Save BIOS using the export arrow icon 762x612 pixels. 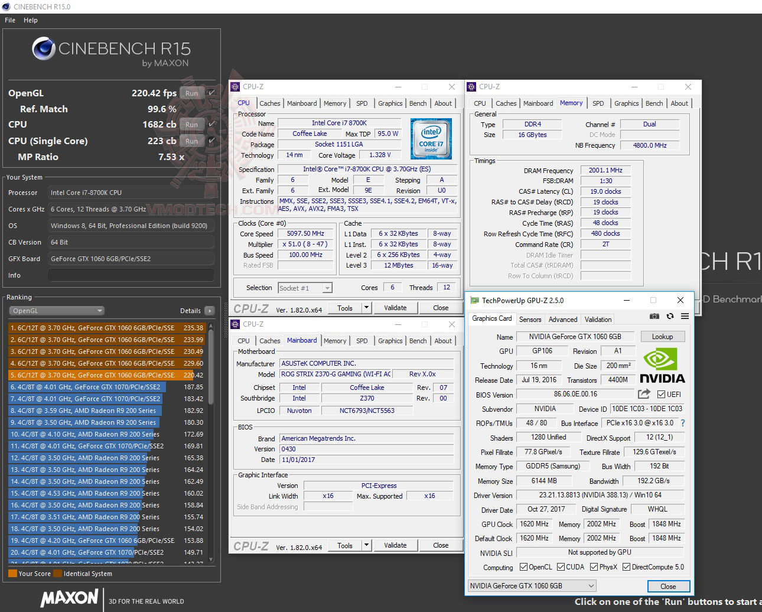(x=644, y=394)
